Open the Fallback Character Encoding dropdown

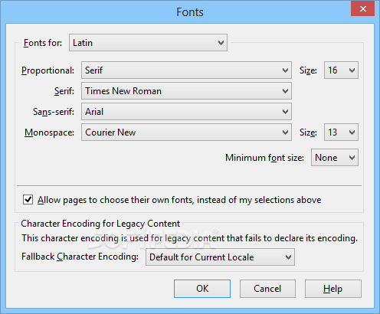pos(220,257)
